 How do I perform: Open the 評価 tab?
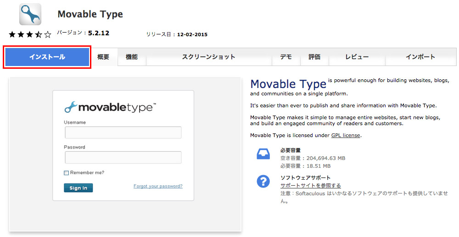pyautogui.click(x=314, y=57)
